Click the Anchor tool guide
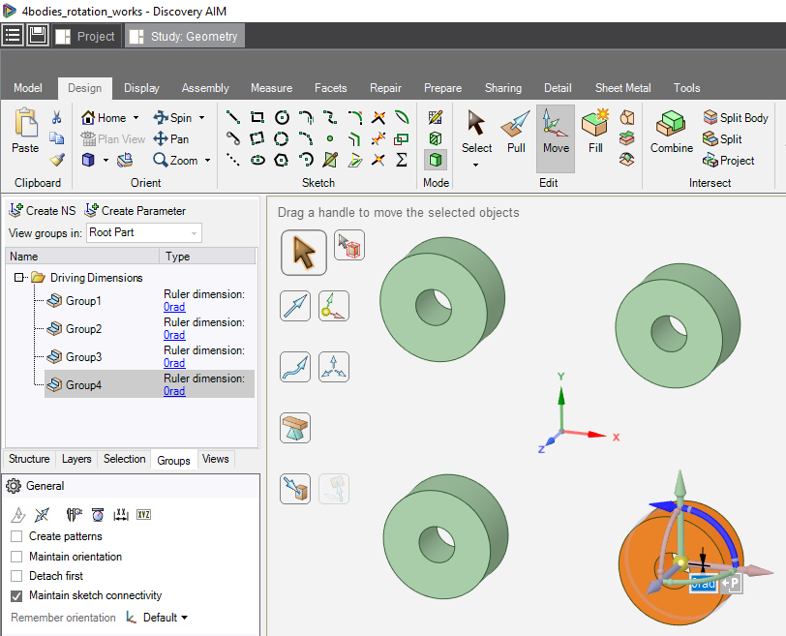Image resolution: width=786 pixels, height=636 pixels. [334, 306]
